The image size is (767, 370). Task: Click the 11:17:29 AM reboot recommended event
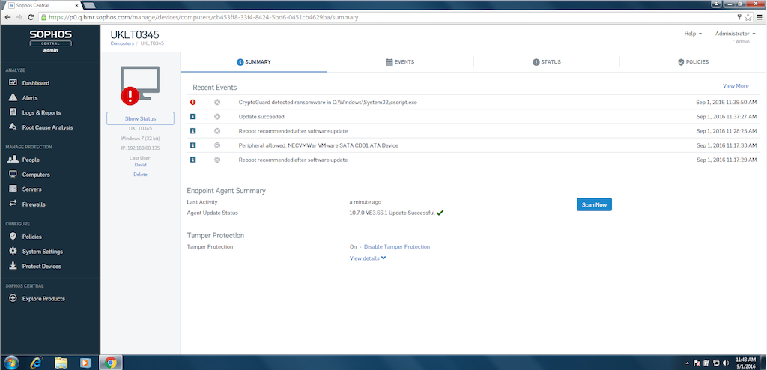[x=293, y=160]
